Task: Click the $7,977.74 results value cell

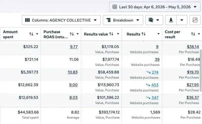Action: (x=111, y=59)
